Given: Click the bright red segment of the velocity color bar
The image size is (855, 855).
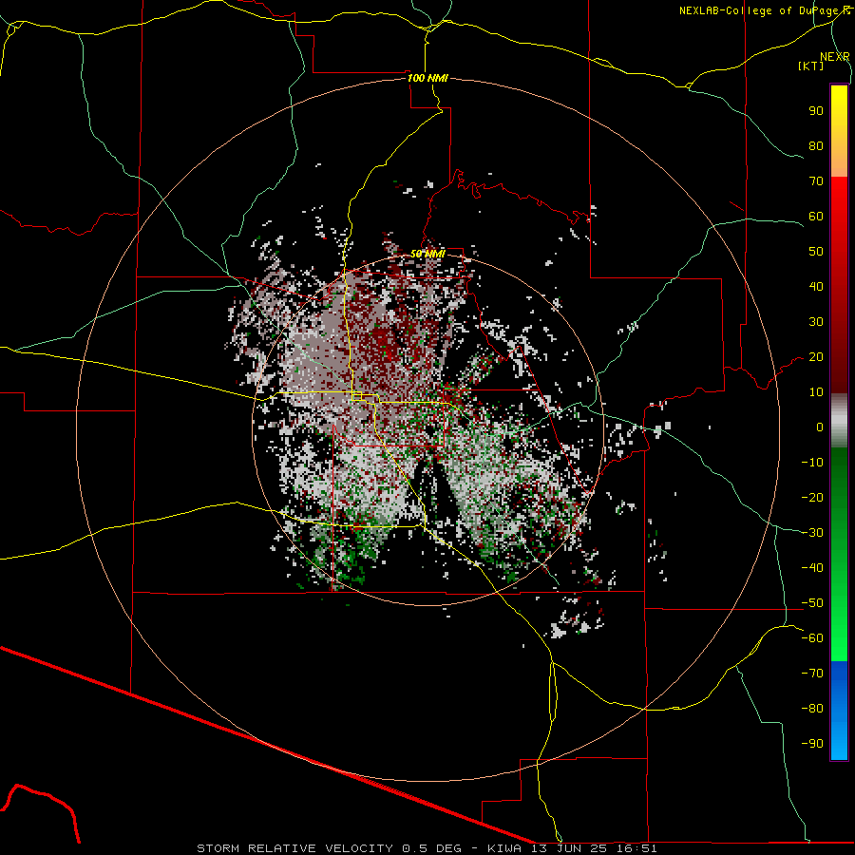Looking at the screenshot, I should 839,201.
